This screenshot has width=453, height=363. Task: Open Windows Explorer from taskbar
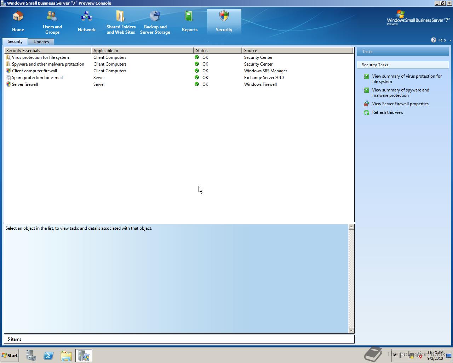click(x=66, y=356)
